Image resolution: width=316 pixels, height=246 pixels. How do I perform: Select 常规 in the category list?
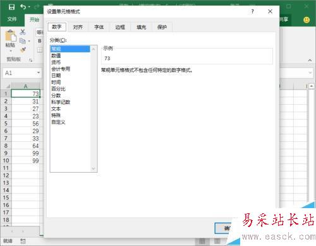(70, 49)
